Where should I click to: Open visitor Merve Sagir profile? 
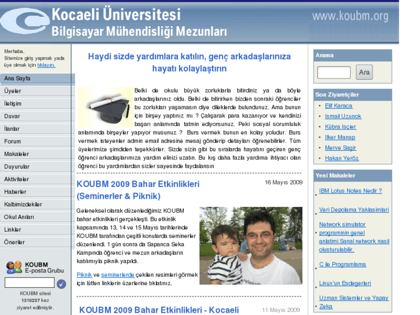pyautogui.click(x=340, y=148)
